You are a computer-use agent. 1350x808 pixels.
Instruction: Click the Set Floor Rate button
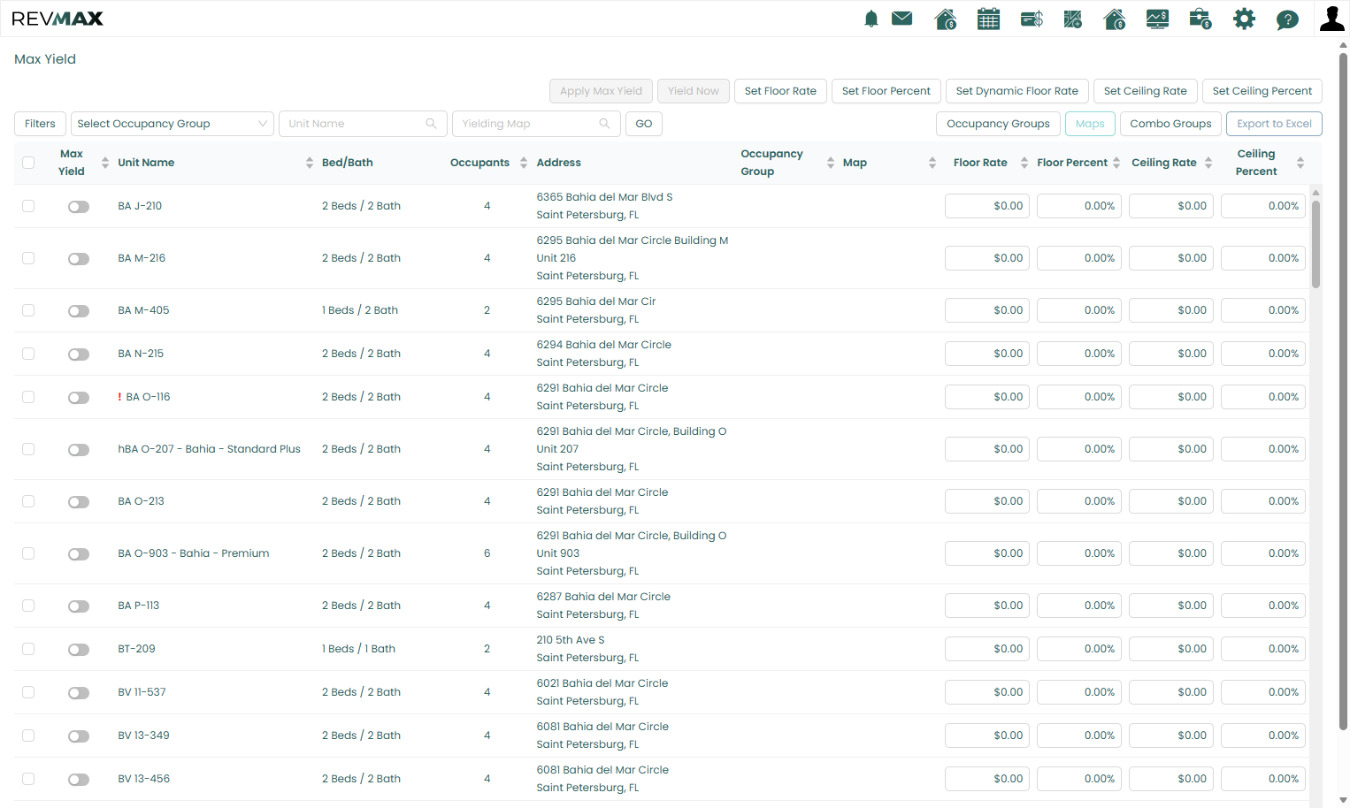tap(780, 91)
